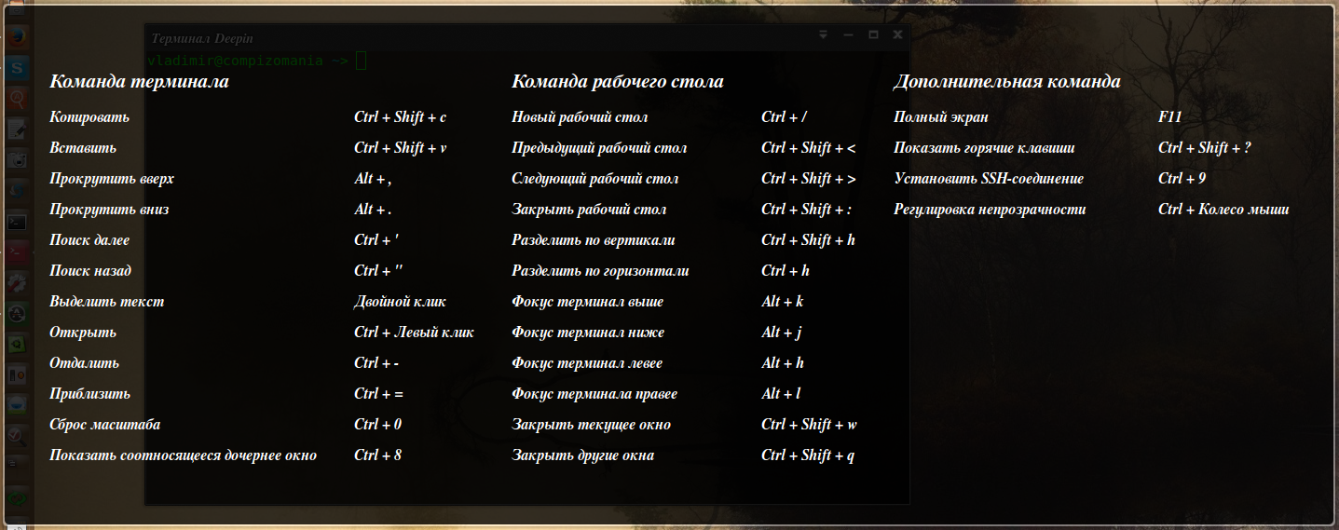Click the terminal icon in the dock
Image resolution: width=1339 pixels, height=530 pixels.
[x=17, y=222]
